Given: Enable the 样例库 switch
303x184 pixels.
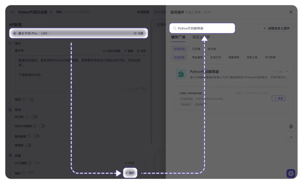Looking at the screenshot, I should point(28,145).
